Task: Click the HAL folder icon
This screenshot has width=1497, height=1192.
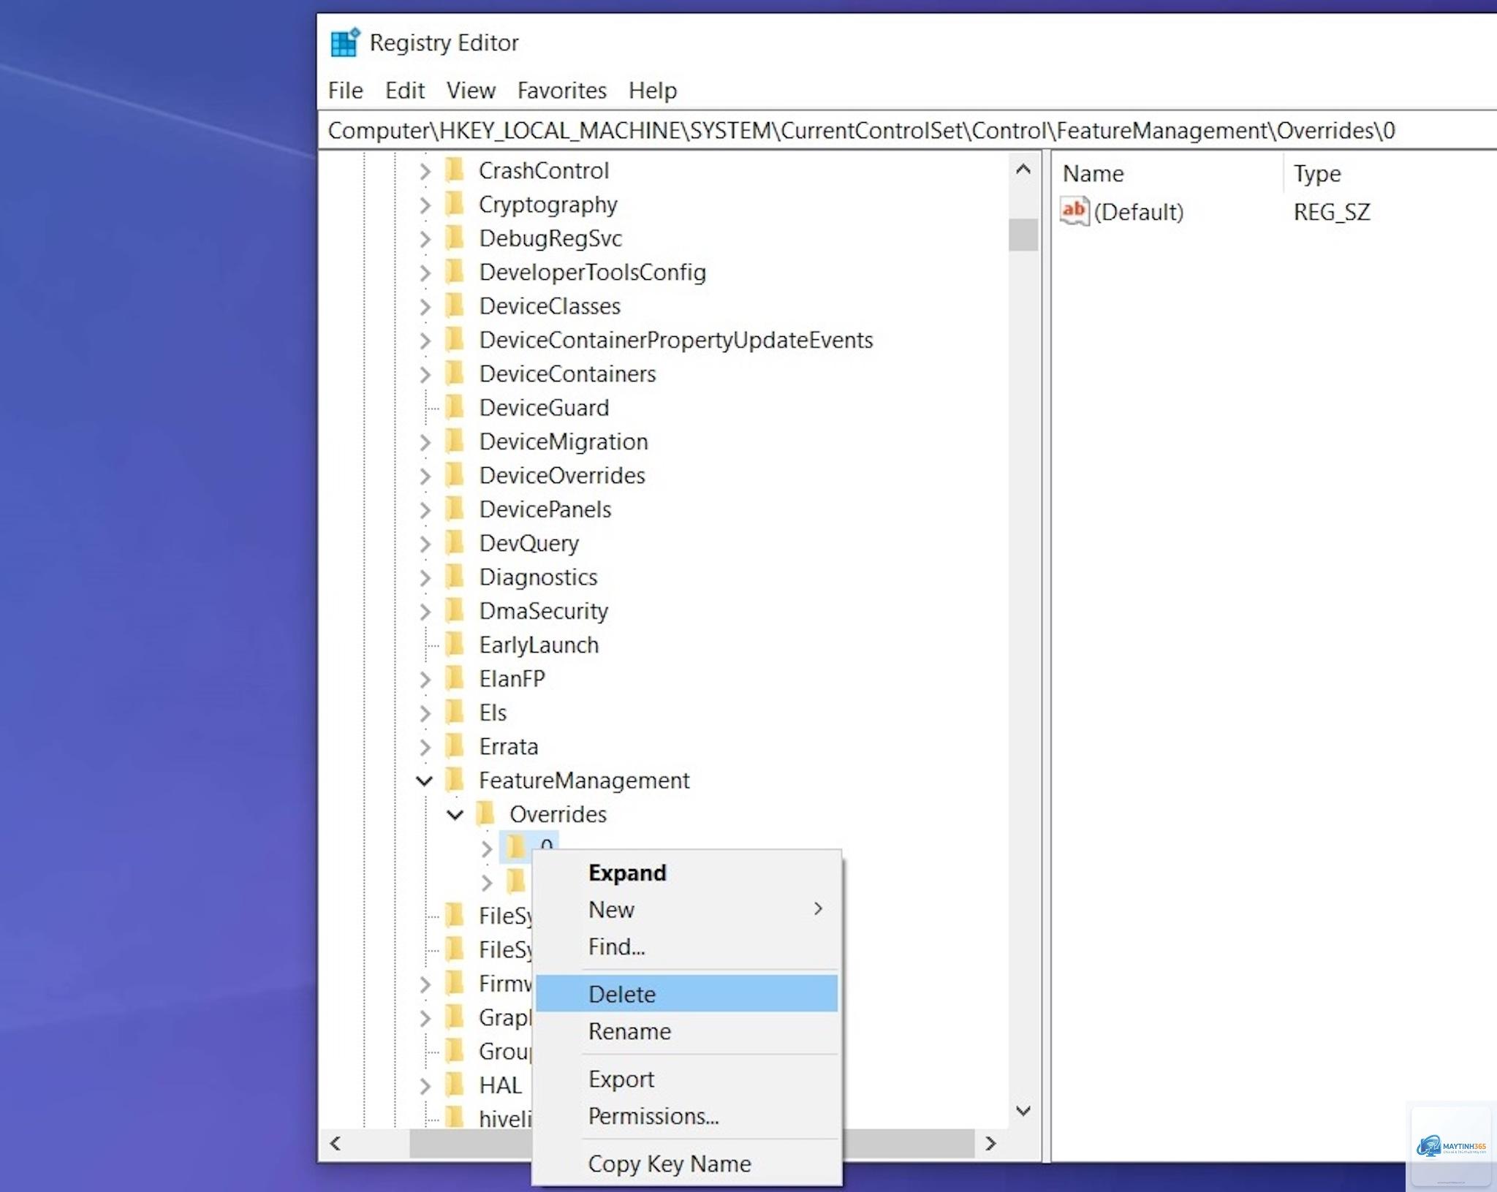Action: [x=455, y=1085]
